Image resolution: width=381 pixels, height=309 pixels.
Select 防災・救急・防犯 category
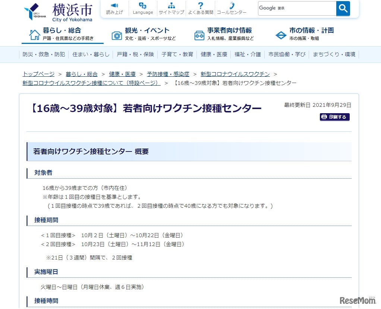(44, 54)
